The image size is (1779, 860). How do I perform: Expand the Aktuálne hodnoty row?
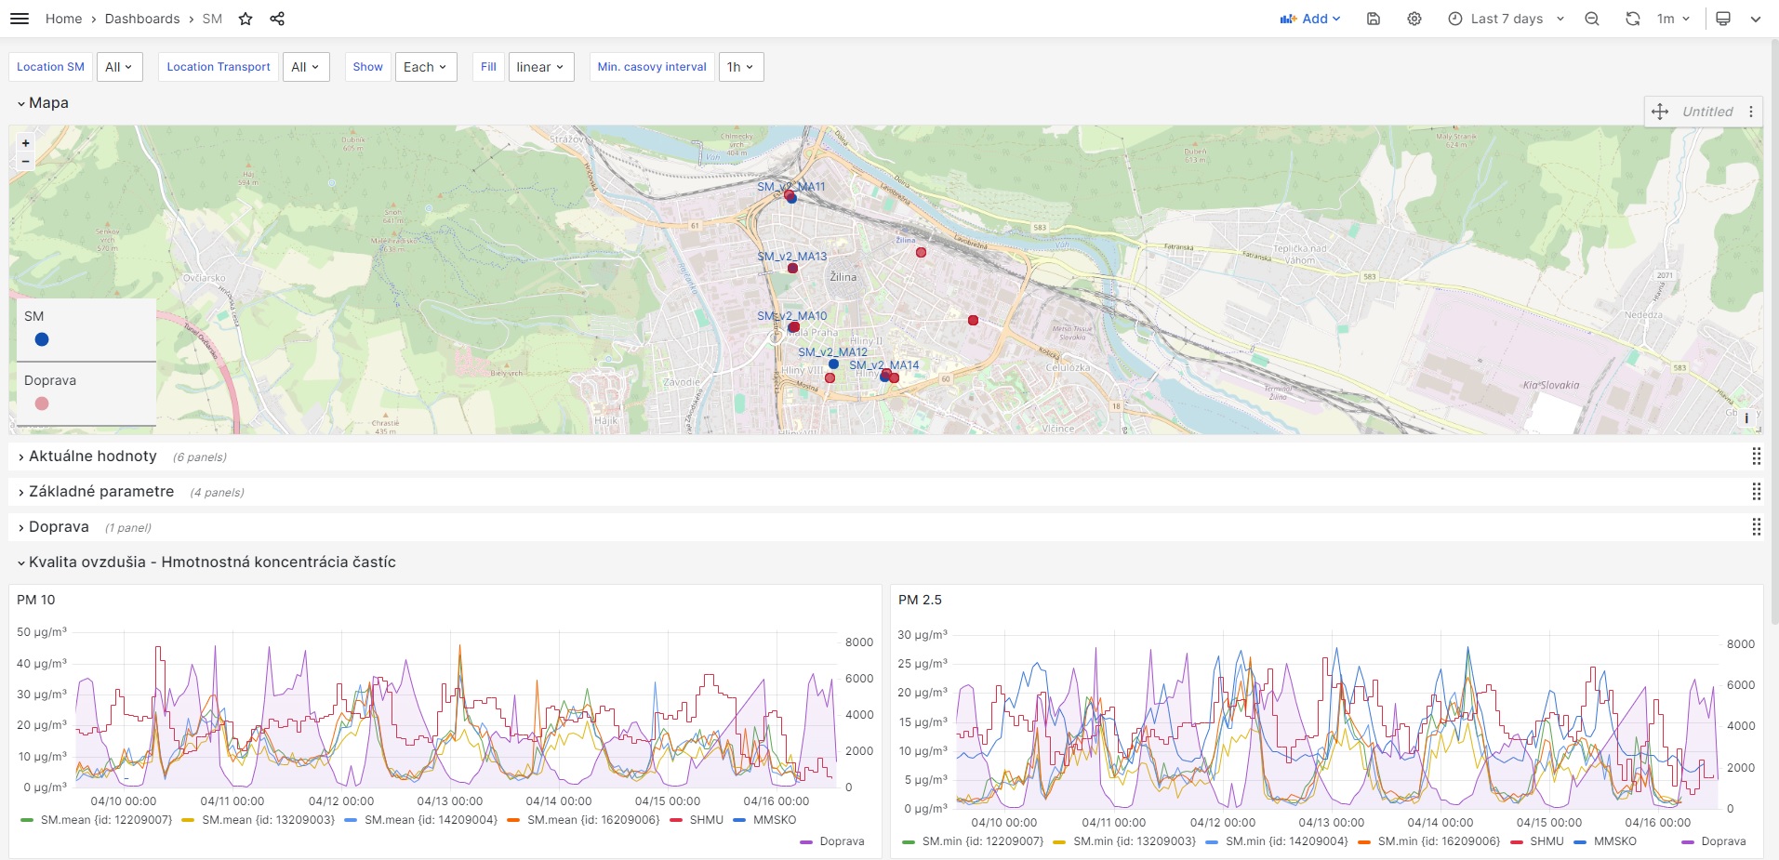tap(92, 456)
